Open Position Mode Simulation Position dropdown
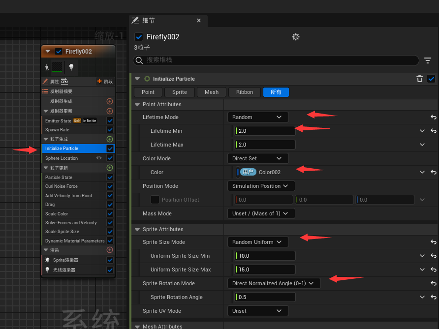This screenshot has height=329, width=439. click(x=261, y=186)
